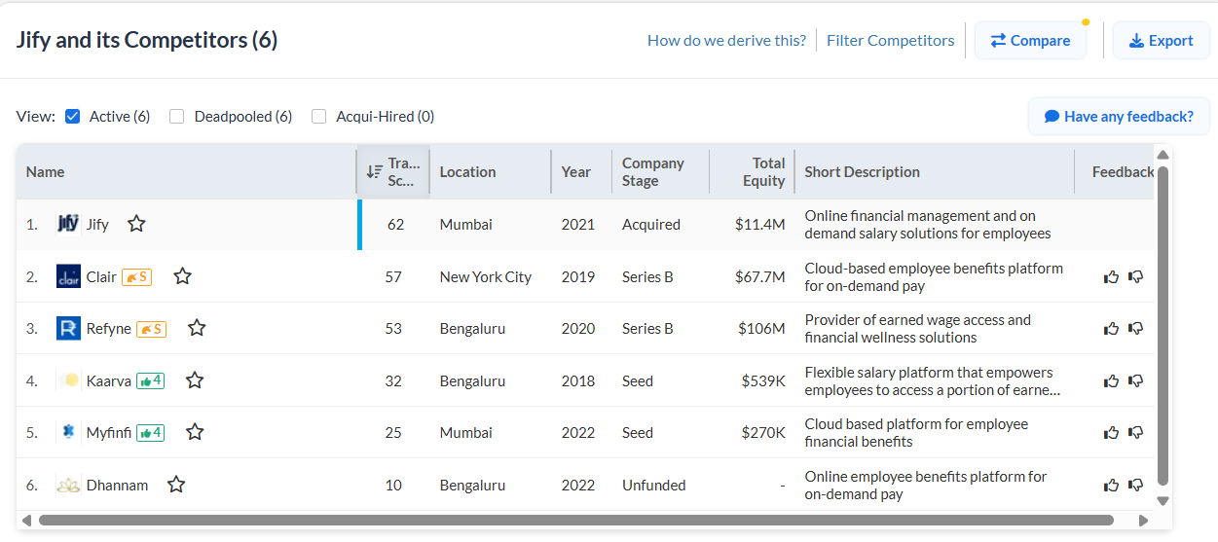Image resolution: width=1218 pixels, height=542 pixels.
Task: Star the Refyne company row
Action: click(x=197, y=328)
